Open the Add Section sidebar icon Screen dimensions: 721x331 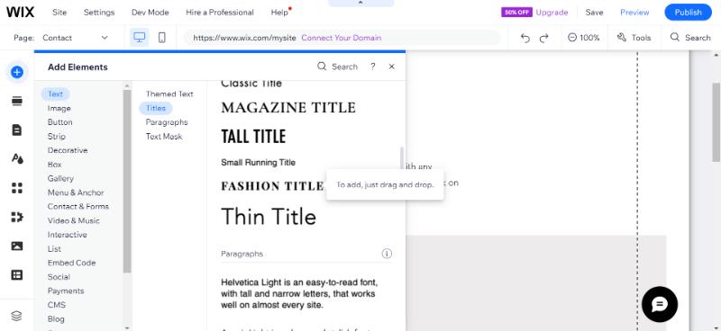[x=17, y=102]
